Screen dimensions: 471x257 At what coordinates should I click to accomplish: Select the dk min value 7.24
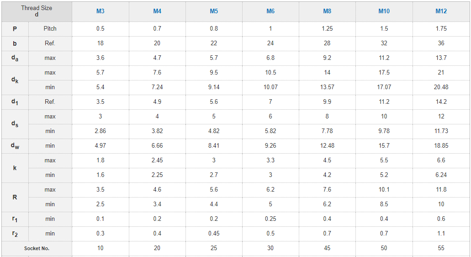coord(157,87)
